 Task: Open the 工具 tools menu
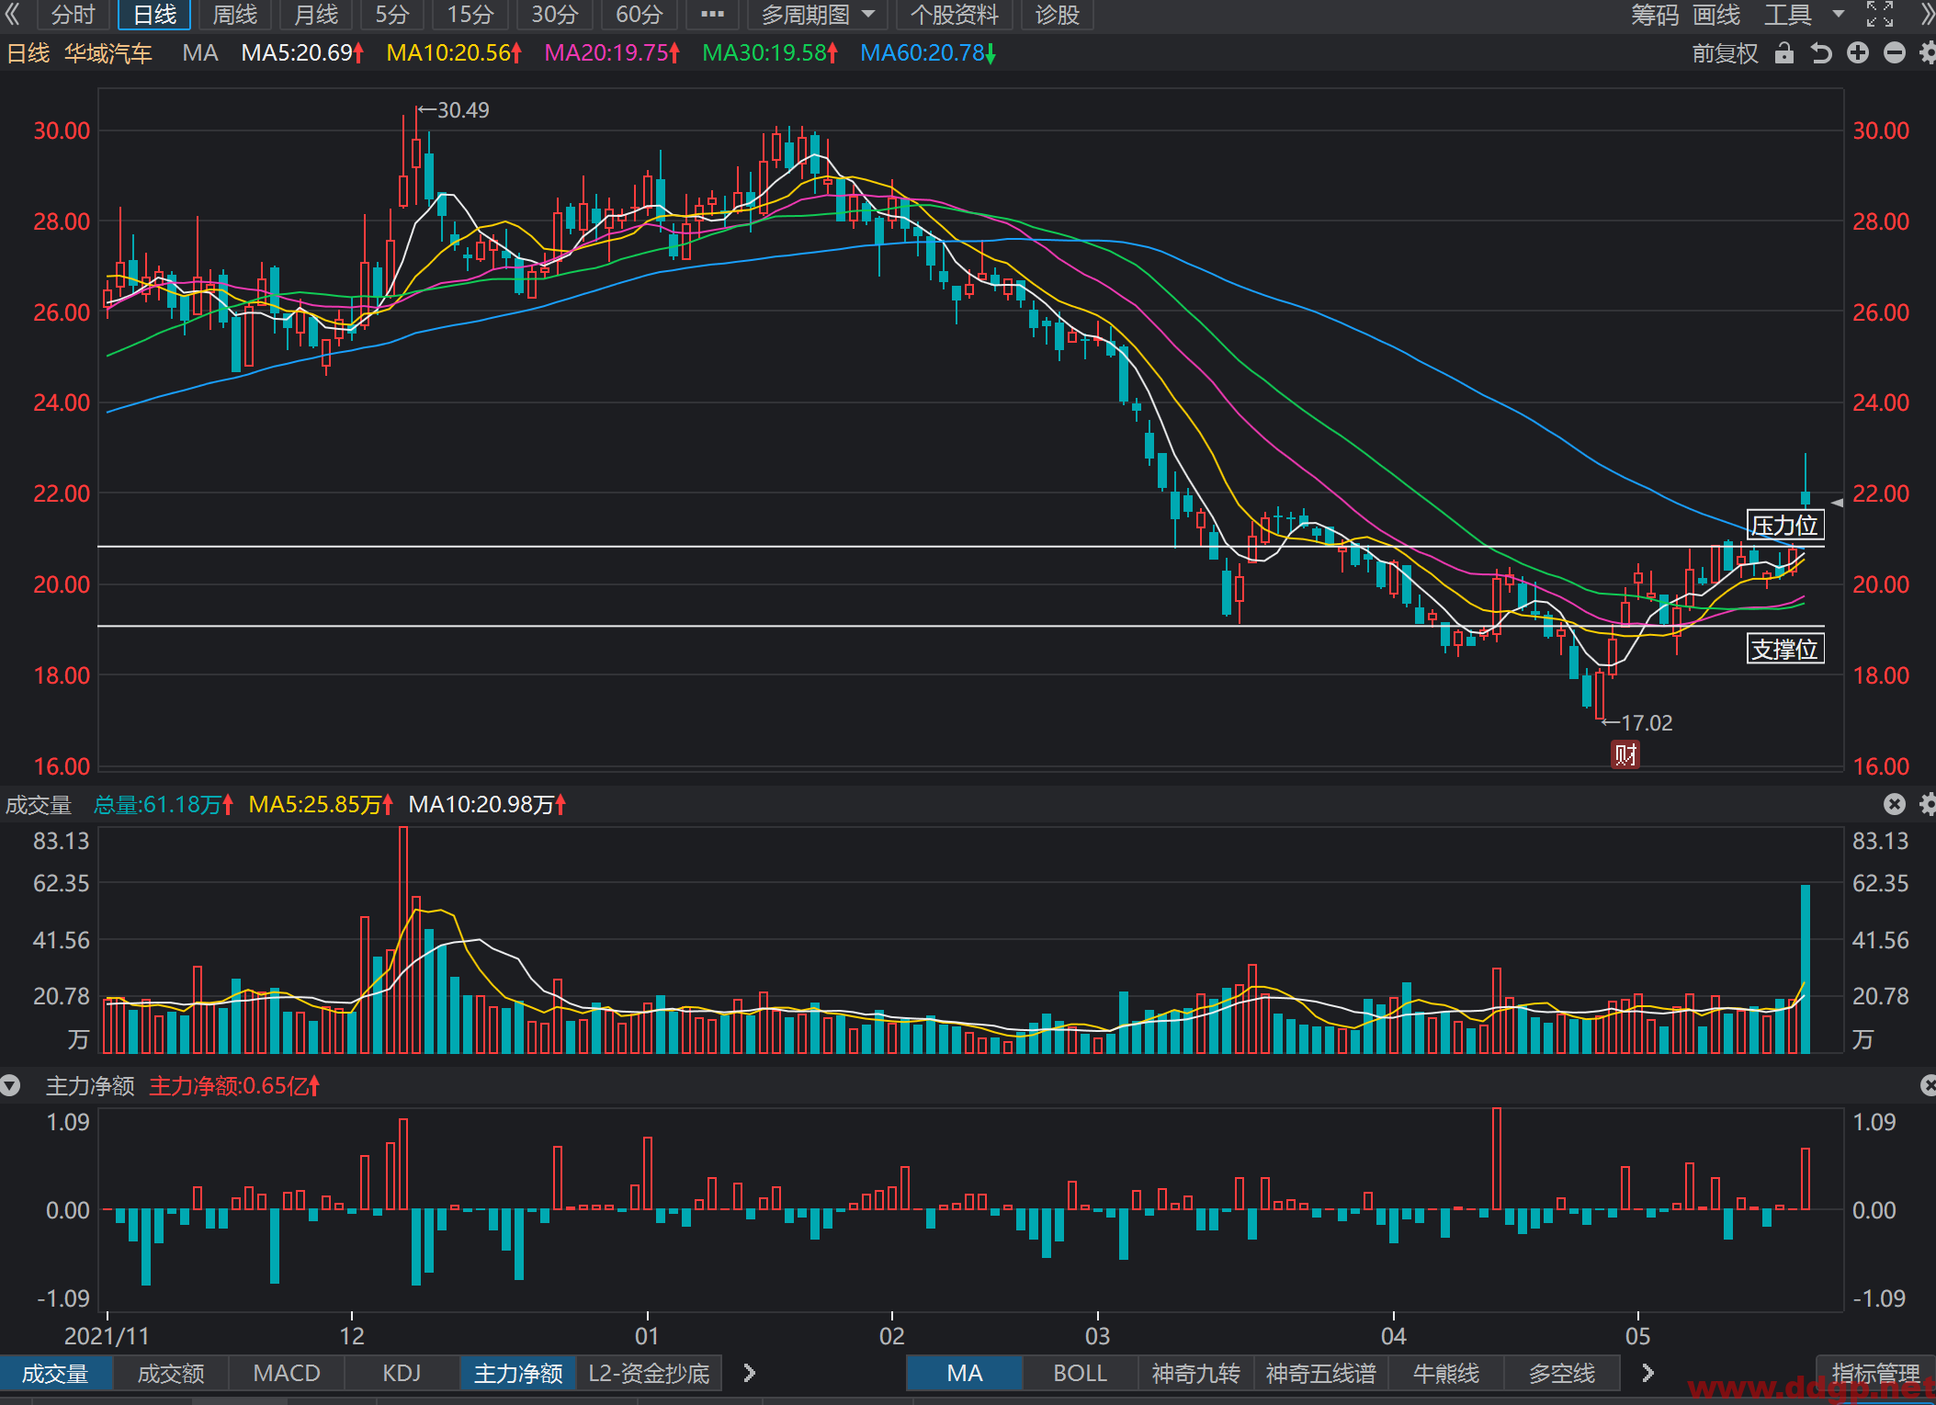(1787, 14)
